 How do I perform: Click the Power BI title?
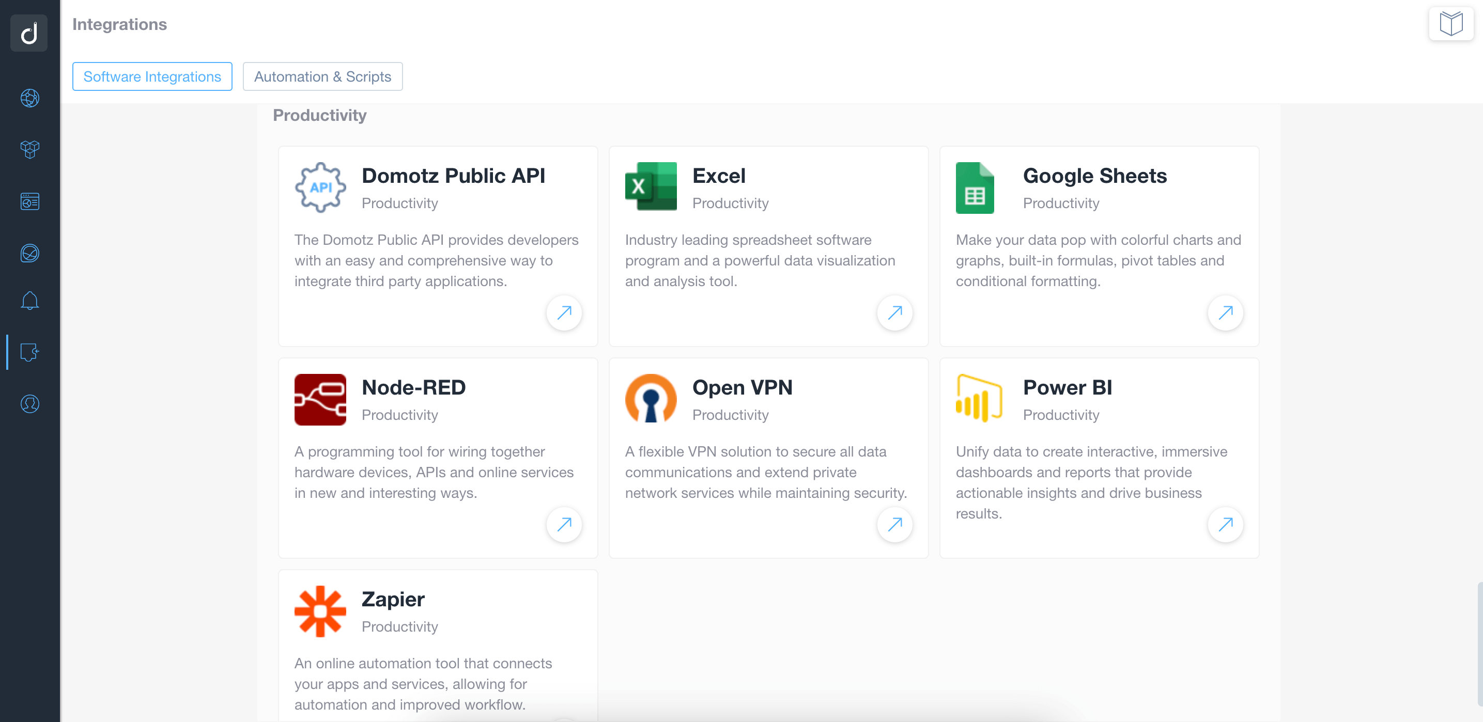click(1068, 388)
